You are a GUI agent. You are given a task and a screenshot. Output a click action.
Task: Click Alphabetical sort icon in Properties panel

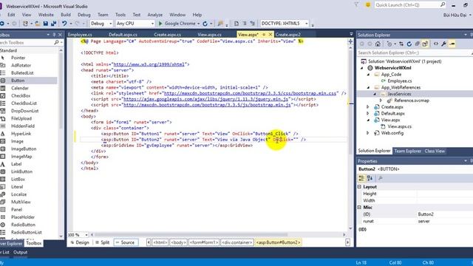[x=370, y=178]
